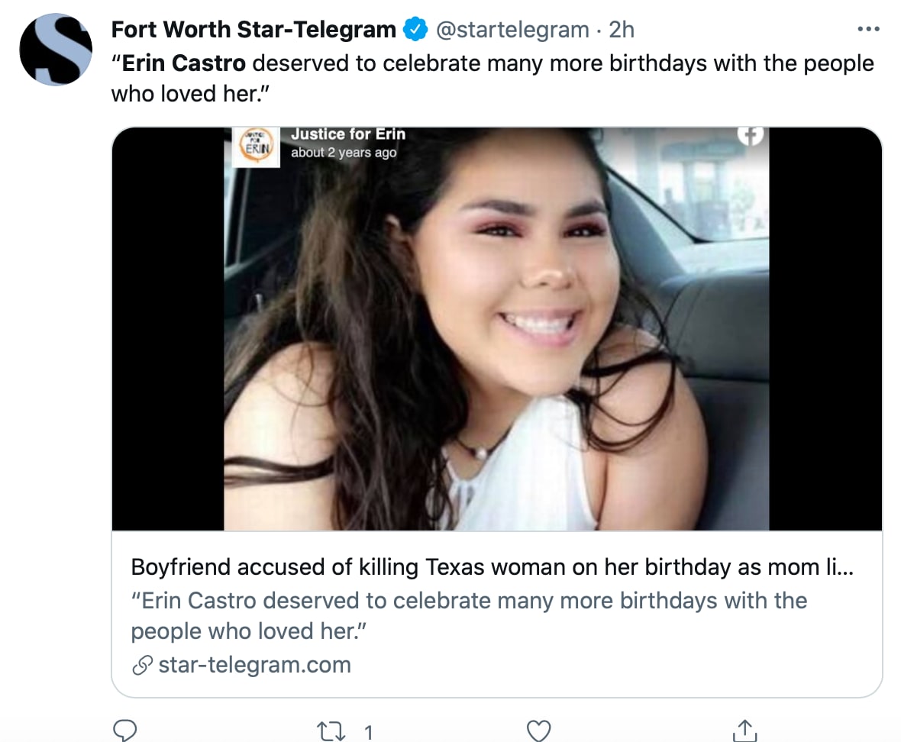The height and width of the screenshot is (742, 901).
Task: Open Fort Worth Star-Telegram account name
Action: coord(254,30)
